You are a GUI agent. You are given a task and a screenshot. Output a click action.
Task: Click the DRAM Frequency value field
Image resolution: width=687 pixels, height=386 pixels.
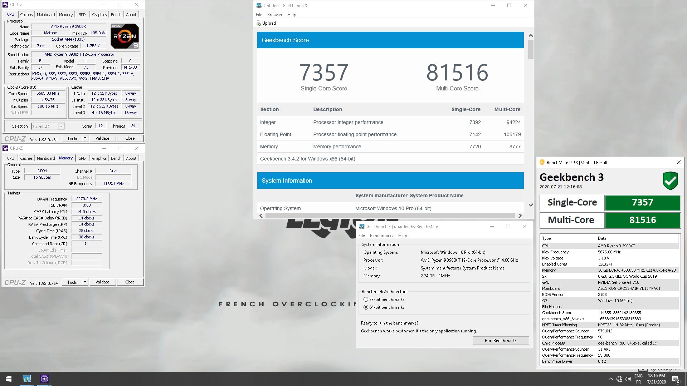pyautogui.click(x=87, y=199)
